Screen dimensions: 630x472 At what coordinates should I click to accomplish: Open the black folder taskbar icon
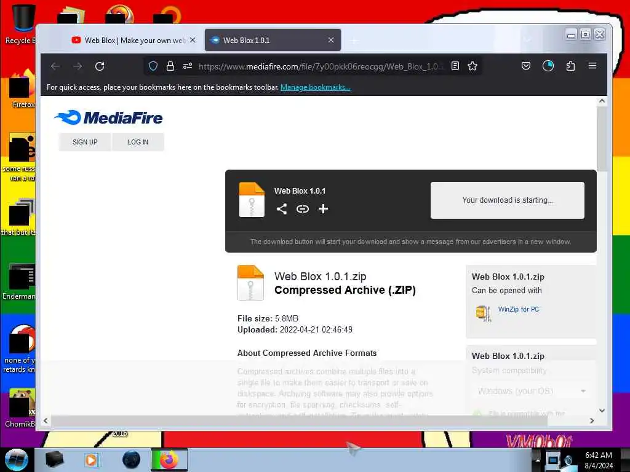pos(54,460)
